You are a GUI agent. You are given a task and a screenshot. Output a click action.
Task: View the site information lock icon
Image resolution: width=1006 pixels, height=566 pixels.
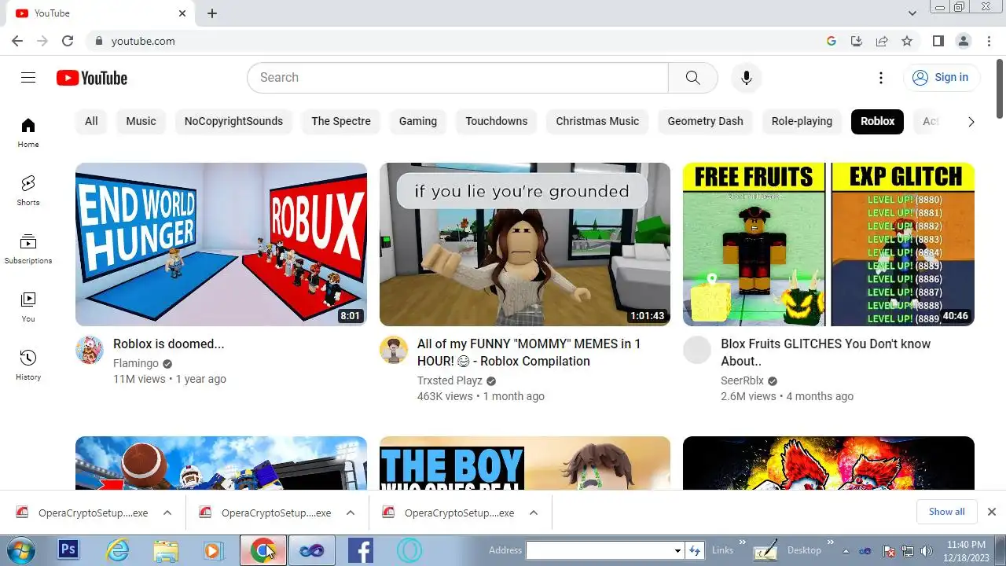pos(98,41)
